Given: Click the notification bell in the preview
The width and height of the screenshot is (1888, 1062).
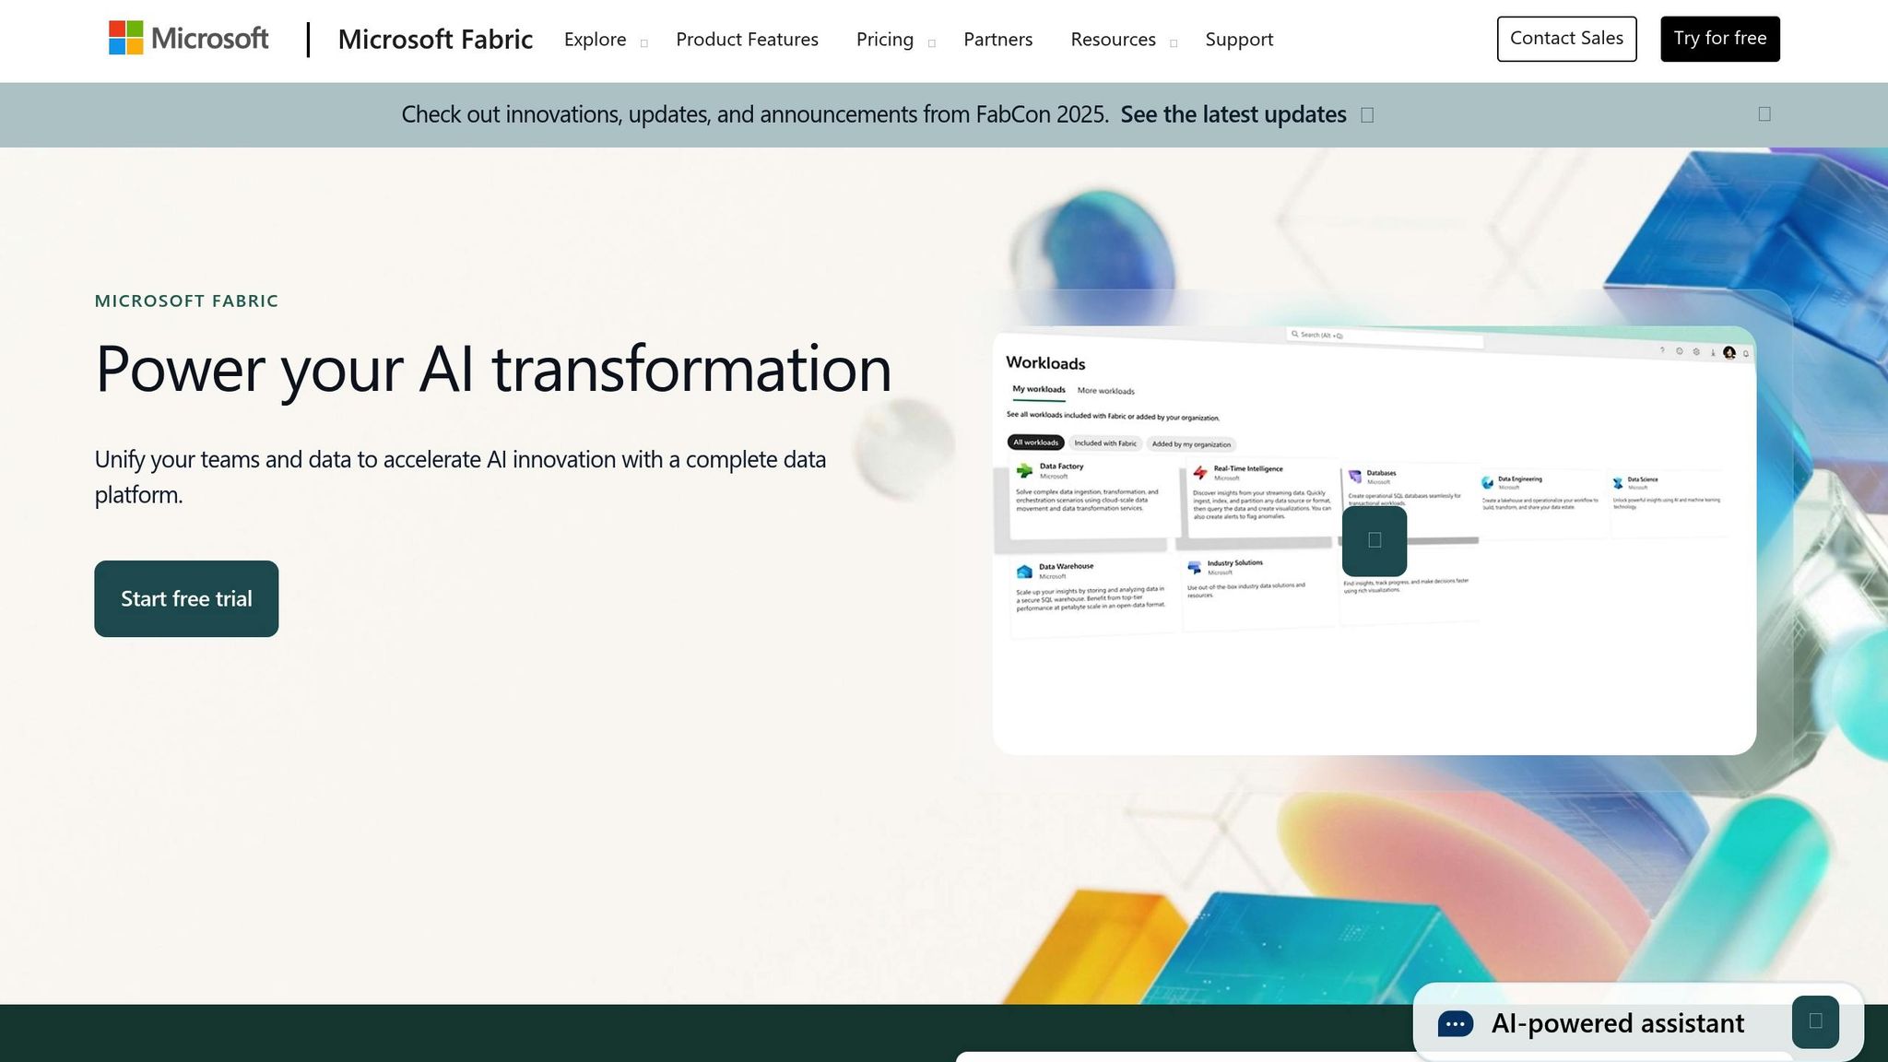Looking at the screenshot, I should point(1746,354).
